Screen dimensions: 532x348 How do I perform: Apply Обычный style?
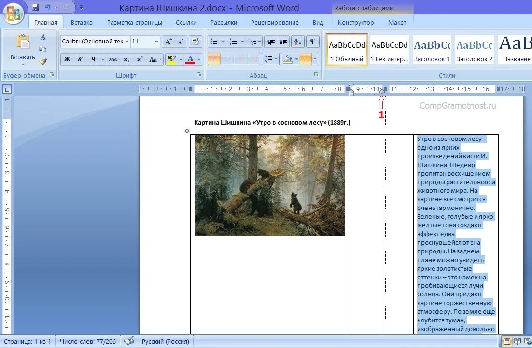(347, 50)
